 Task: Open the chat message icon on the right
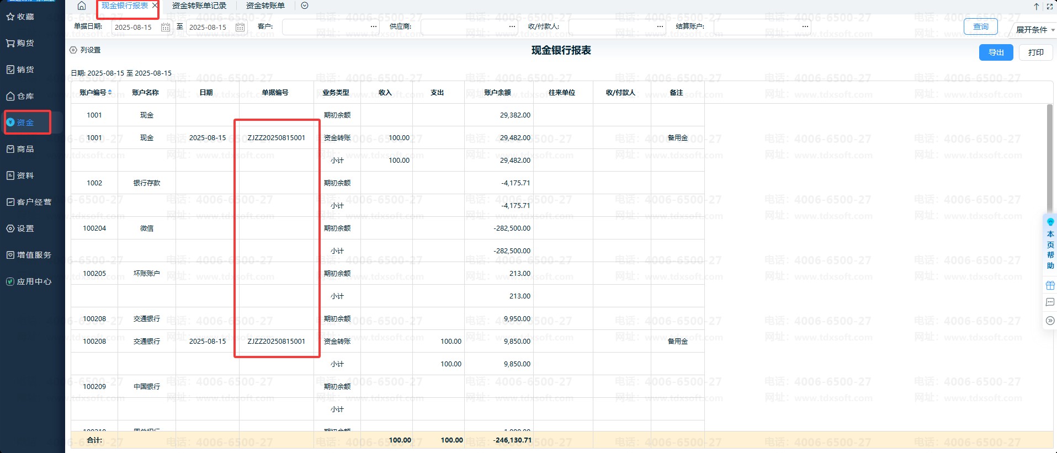point(1050,302)
